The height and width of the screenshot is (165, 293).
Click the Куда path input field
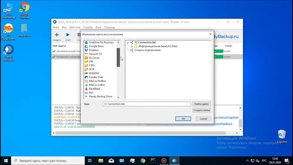(x=146, y=104)
